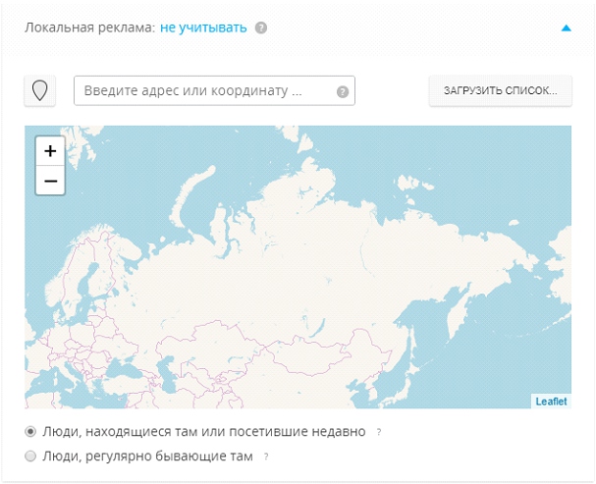Open the Leaflet attribution link
The width and height of the screenshot is (596, 484).
(551, 402)
